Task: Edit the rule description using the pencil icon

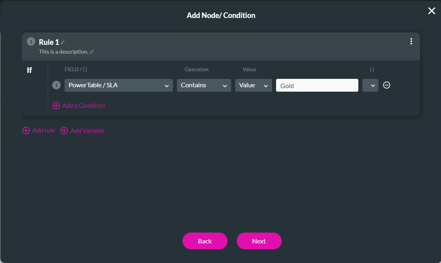Action: point(92,52)
